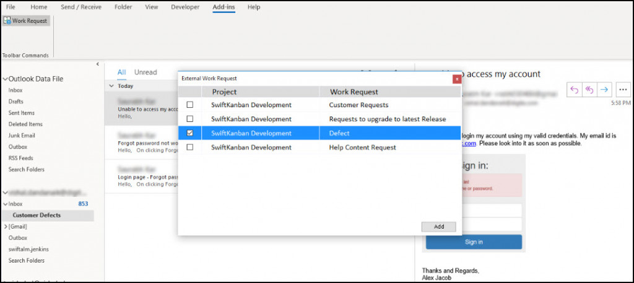
Task: Open the three-dot more actions menu
Action: click(x=623, y=90)
